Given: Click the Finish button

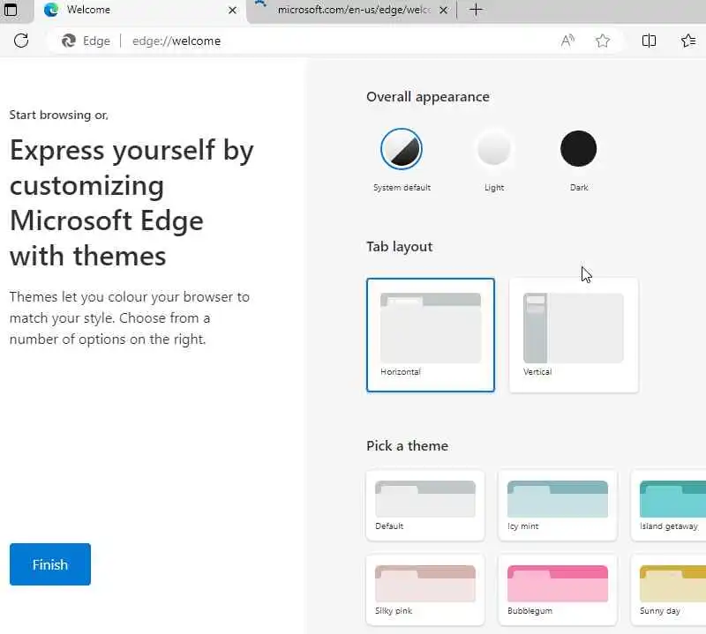Looking at the screenshot, I should 50,564.
